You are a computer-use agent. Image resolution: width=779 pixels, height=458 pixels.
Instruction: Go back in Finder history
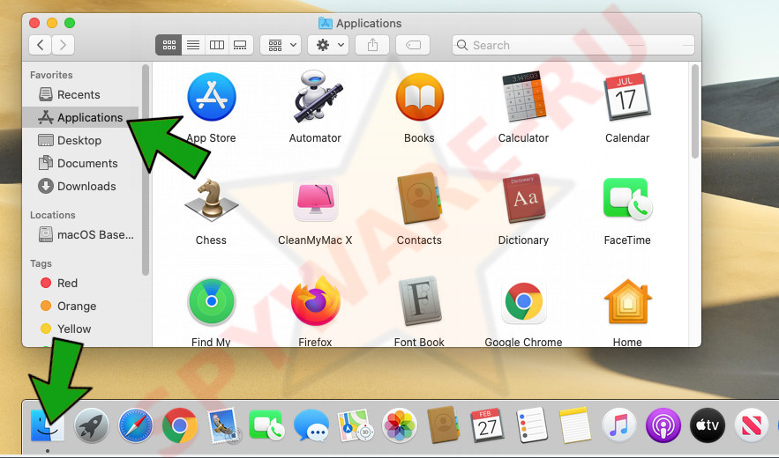[41, 45]
